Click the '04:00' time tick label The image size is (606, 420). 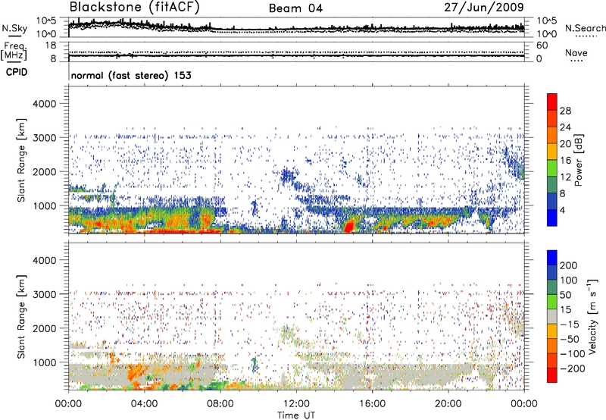(144, 404)
